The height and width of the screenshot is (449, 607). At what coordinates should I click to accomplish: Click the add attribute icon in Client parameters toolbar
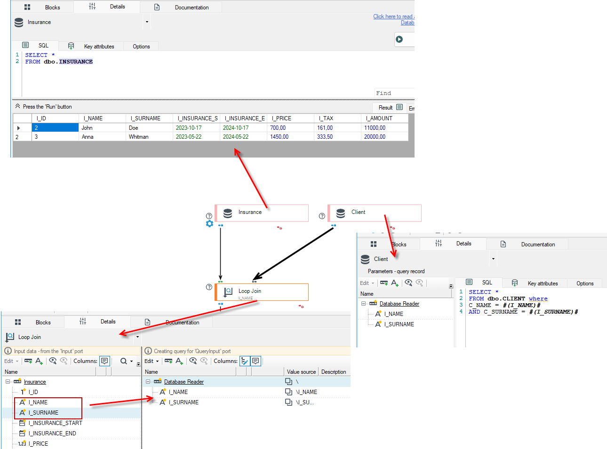click(x=395, y=283)
